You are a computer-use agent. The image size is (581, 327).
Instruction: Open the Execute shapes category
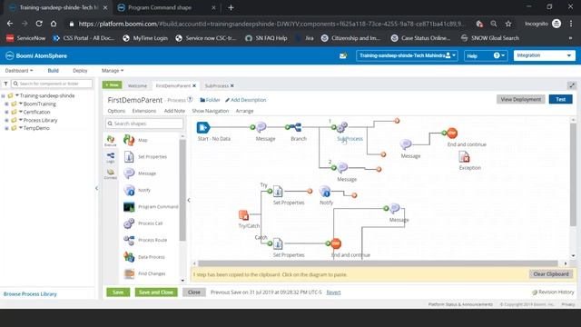click(111, 141)
